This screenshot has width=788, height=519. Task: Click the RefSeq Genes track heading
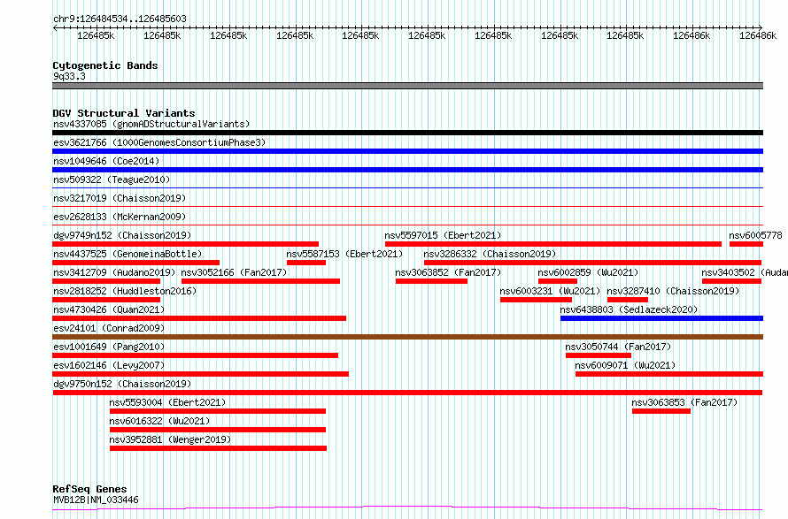(x=89, y=489)
